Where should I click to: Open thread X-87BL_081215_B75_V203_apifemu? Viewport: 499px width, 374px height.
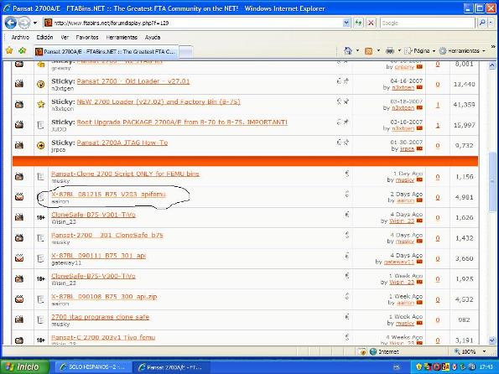pyautogui.click(x=108, y=194)
